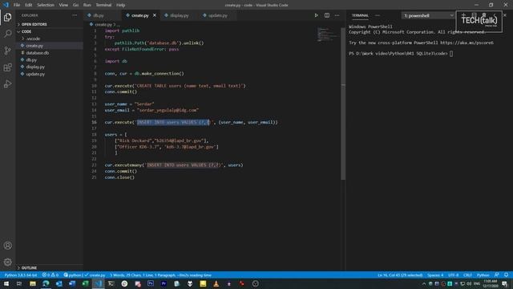Open VLC media player from taskbar
Viewport: 513px width, 289px height.
[x=216, y=283]
